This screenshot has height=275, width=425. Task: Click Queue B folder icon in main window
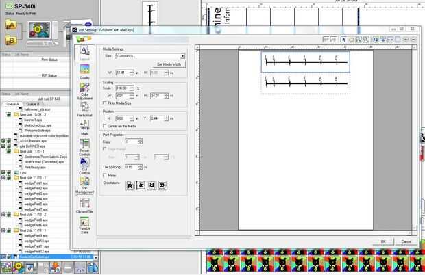click(x=11, y=40)
